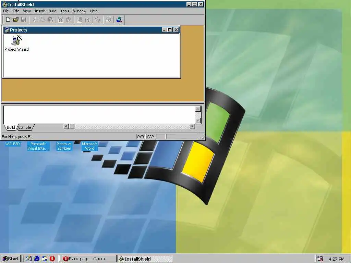Click the horizontal scrollbar thumb in output pane
The image size is (351, 263).
click(x=71, y=126)
